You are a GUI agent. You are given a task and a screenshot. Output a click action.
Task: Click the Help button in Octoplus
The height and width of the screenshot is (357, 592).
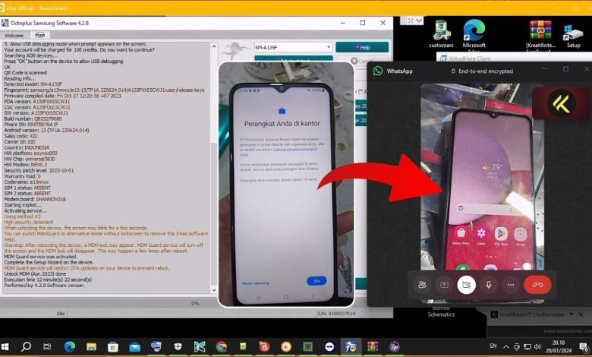[x=362, y=47]
